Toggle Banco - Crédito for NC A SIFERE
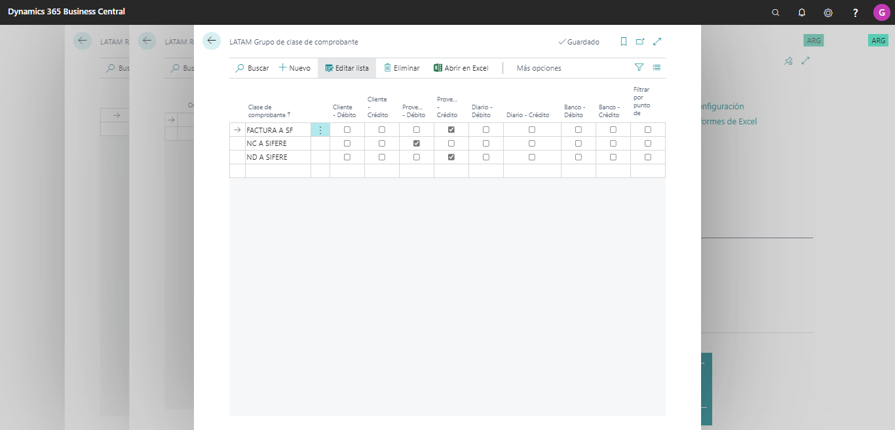 (613, 143)
